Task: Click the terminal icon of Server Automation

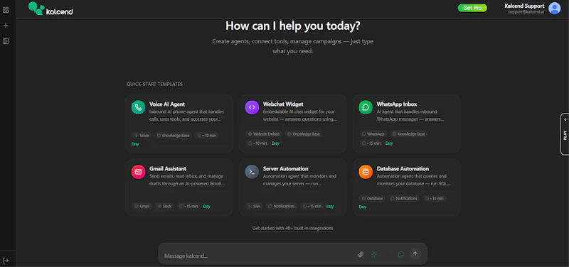Action: (x=252, y=172)
